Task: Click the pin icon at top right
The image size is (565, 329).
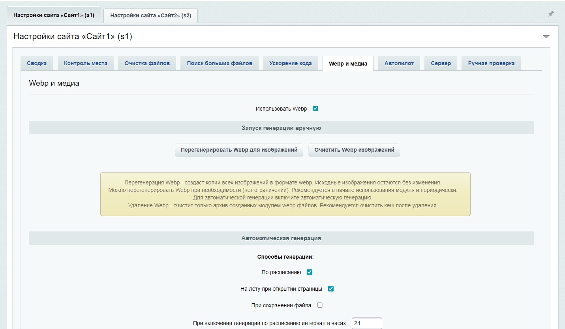Action: [550, 14]
